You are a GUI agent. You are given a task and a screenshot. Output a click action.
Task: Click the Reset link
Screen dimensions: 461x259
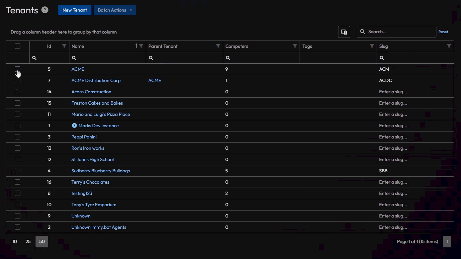tap(443, 32)
